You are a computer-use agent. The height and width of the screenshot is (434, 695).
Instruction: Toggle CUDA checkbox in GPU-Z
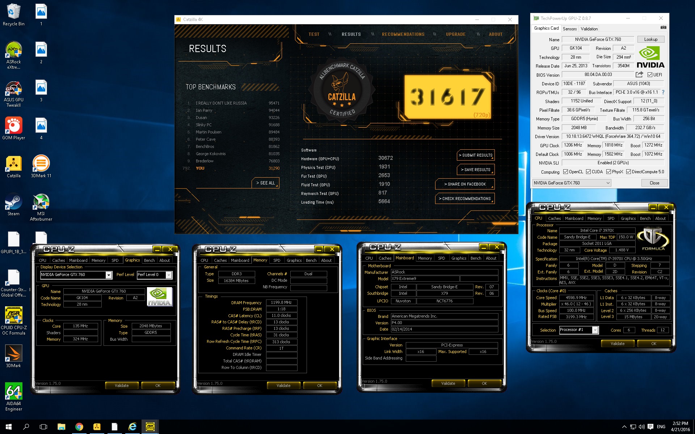pyautogui.click(x=589, y=172)
